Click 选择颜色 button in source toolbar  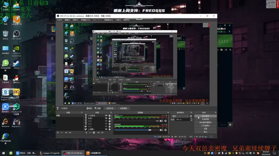[x=123, y=108]
